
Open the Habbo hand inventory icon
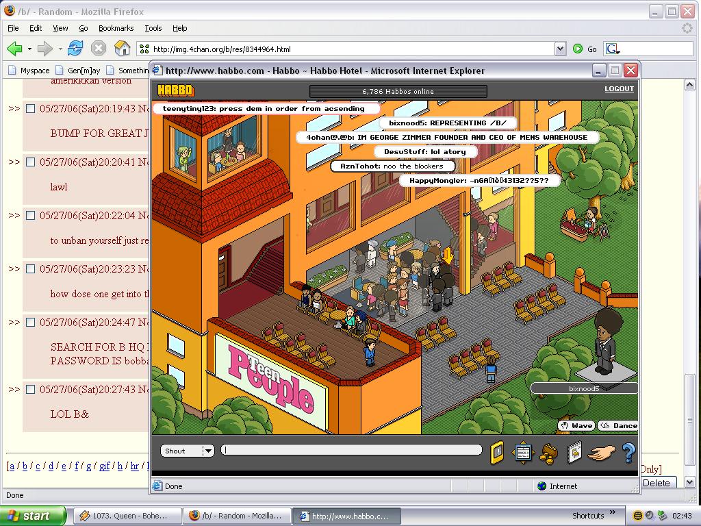pos(601,453)
